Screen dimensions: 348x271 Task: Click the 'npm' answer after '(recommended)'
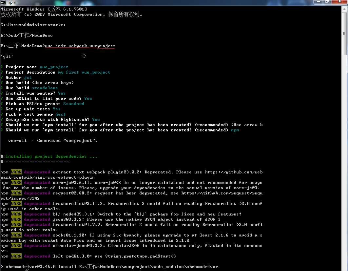(235, 130)
